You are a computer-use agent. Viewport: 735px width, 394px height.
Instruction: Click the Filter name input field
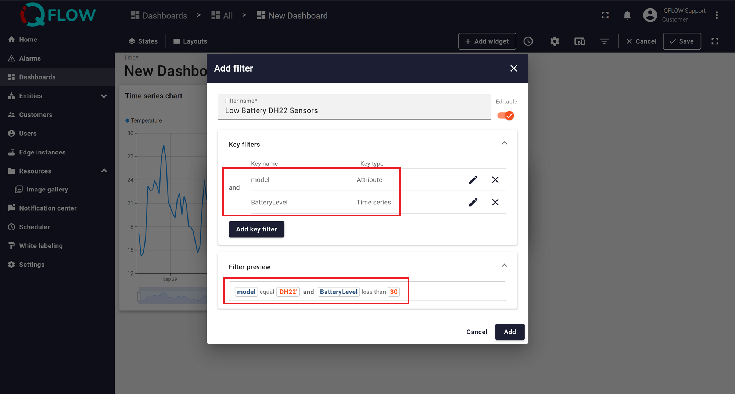pyautogui.click(x=354, y=110)
